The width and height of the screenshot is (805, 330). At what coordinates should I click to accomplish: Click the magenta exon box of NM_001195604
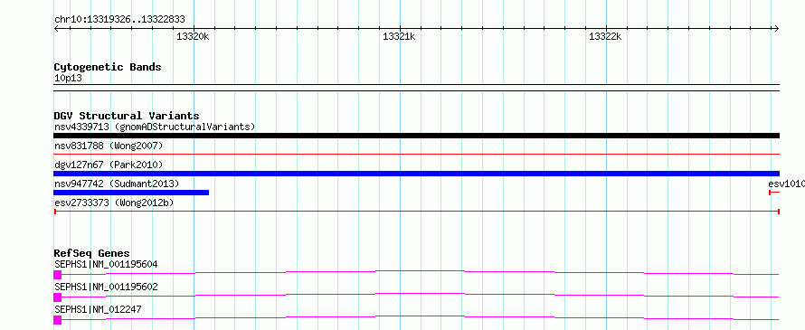coord(57,275)
